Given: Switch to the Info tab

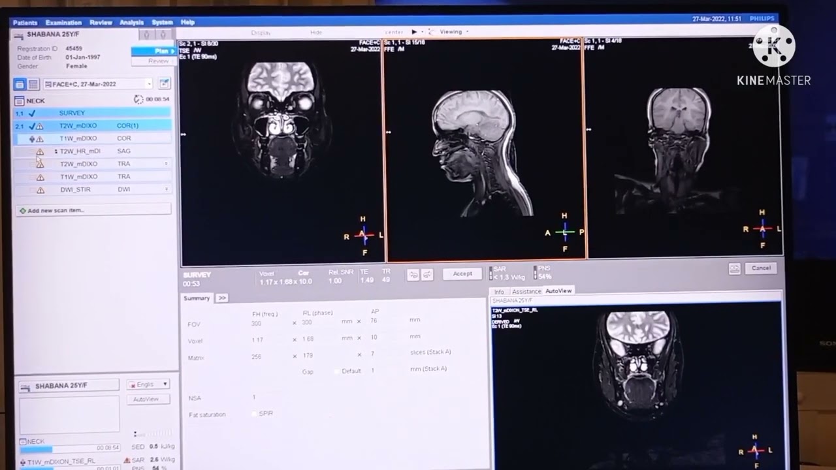Looking at the screenshot, I should click(x=499, y=291).
